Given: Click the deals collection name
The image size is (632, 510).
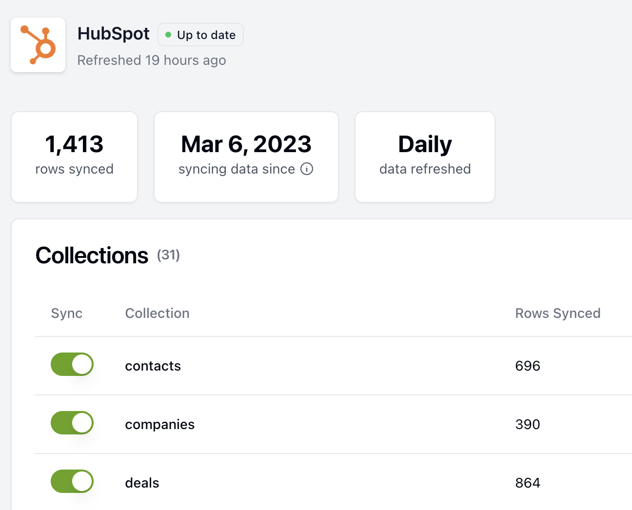Looking at the screenshot, I should pyautogui.click(x=142, y=483).
